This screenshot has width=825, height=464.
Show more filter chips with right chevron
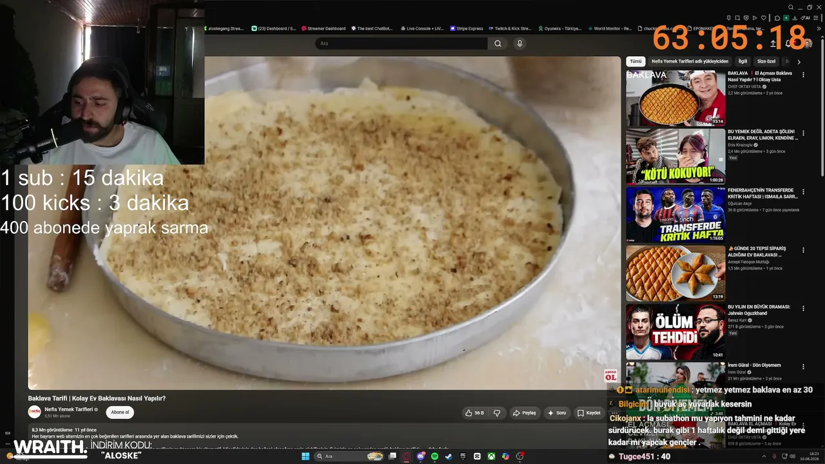799,62
